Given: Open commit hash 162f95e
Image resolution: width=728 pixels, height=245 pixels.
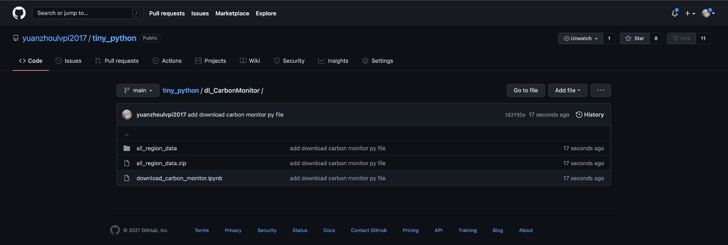Looking at the screenshot, I should click(515, 115).
